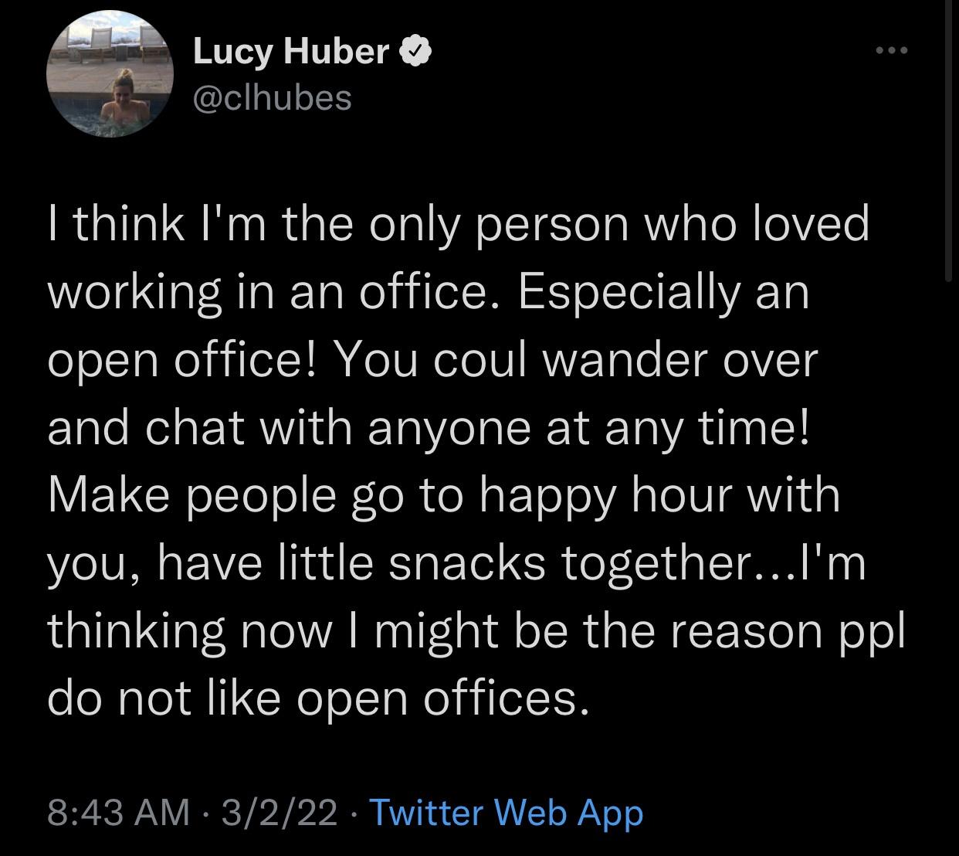Viewport: 959px width, 856px height.
Task: Click the 8:43 AM timestamp
Action: click(118, 812)
